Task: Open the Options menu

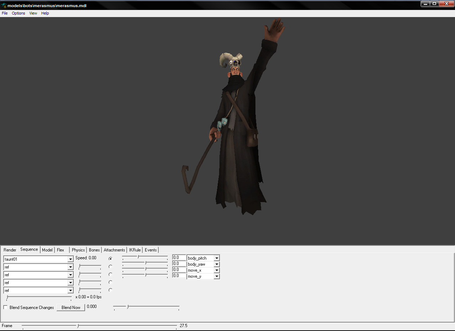Action: tap(18, 13)
